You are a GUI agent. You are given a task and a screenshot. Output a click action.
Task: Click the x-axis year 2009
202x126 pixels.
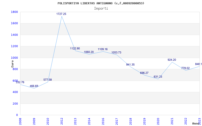(34, 121)
